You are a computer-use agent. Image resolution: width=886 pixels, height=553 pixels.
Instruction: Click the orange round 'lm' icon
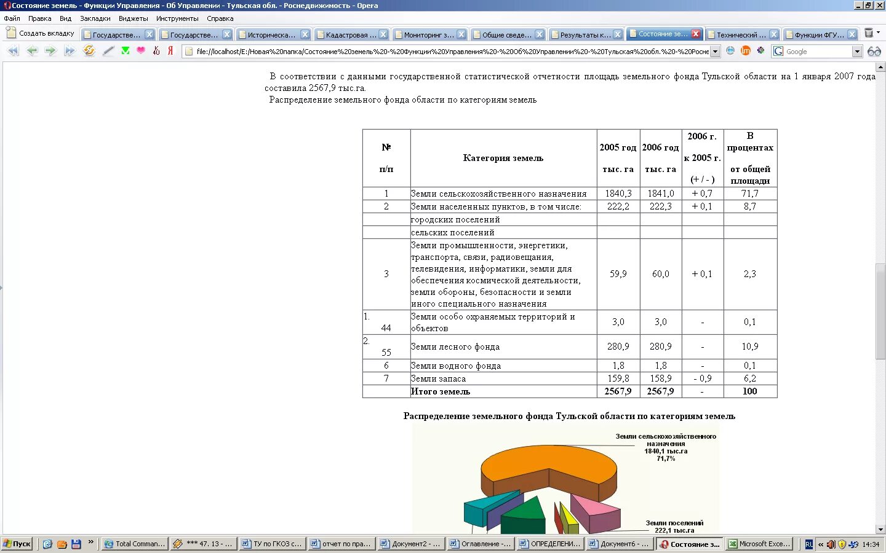746,51
